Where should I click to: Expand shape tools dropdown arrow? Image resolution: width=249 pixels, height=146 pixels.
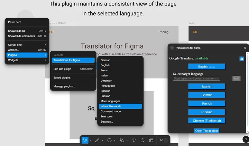(115, 140)
